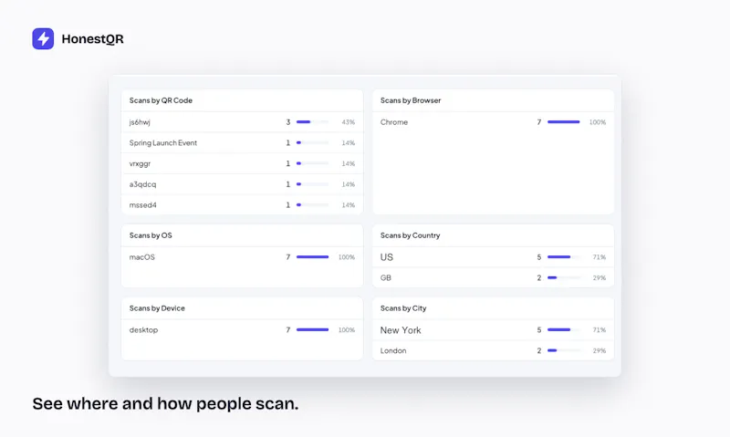730x437 pixels.
Task: Click the macOS progress bar
Action: point(312,257)
